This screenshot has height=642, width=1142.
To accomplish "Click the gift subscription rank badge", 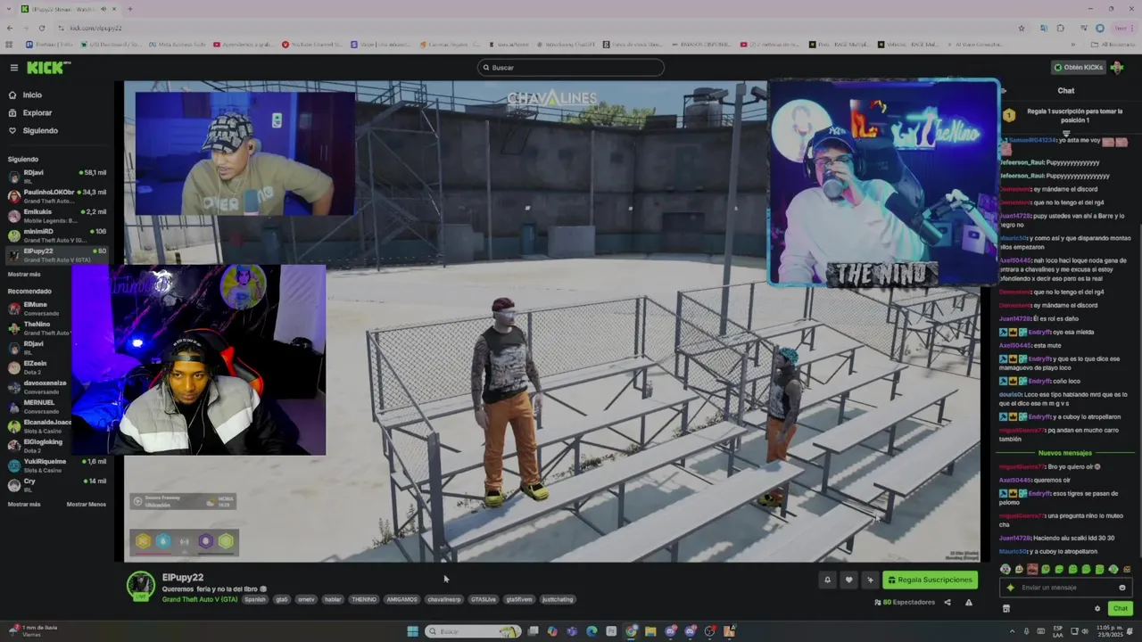I will coord(1009,115).
